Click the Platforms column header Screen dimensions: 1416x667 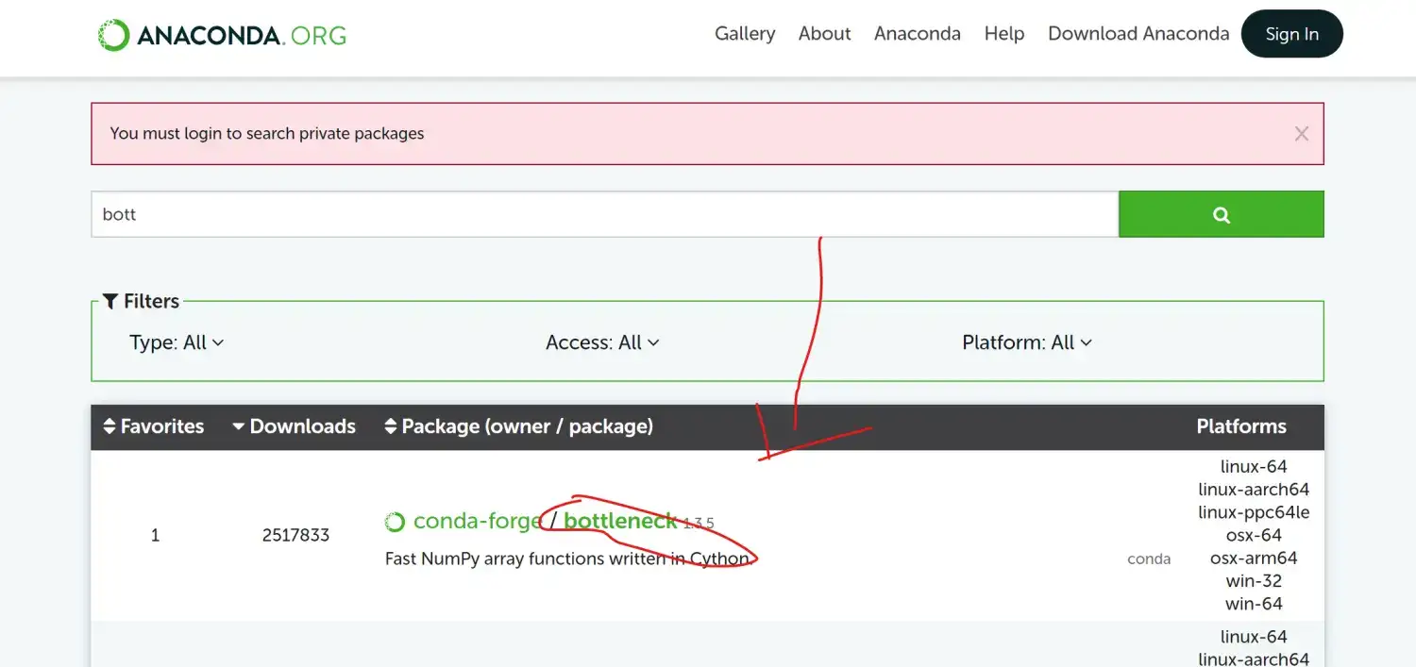click(1241, 426)
